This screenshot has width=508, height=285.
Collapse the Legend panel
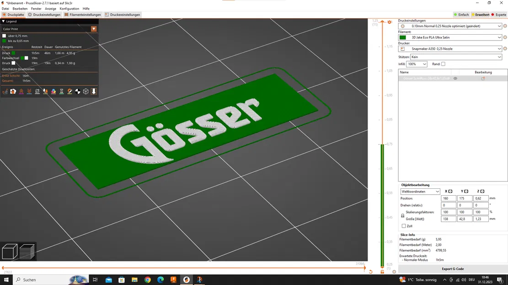3,21
